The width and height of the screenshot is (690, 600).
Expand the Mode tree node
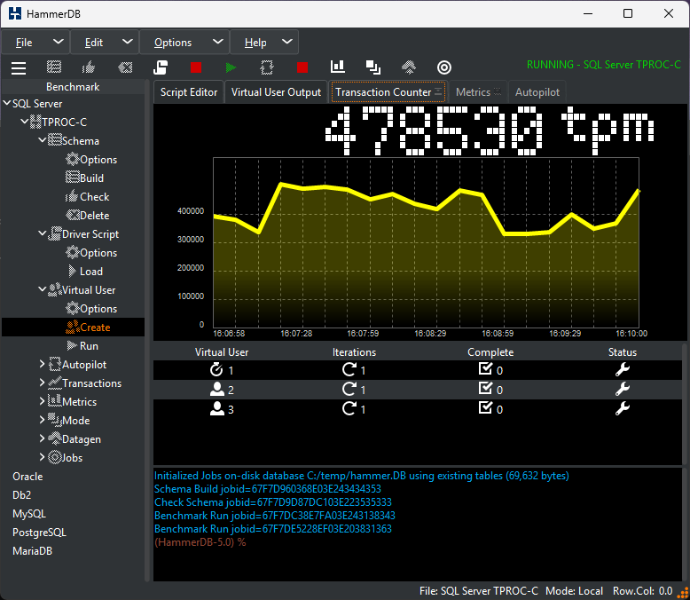point(43,420)
